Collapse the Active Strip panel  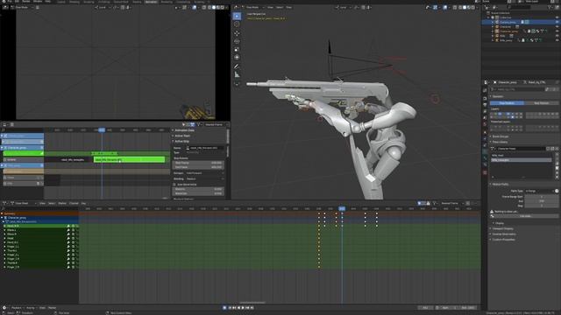(x=181, y=142)
